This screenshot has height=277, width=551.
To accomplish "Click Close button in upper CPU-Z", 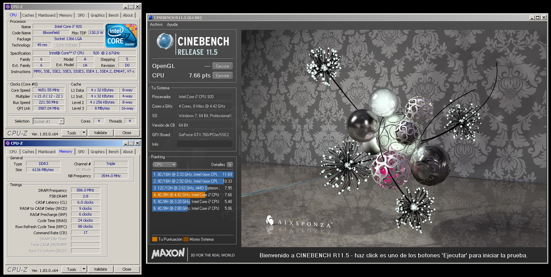I will tap(127, 133).
